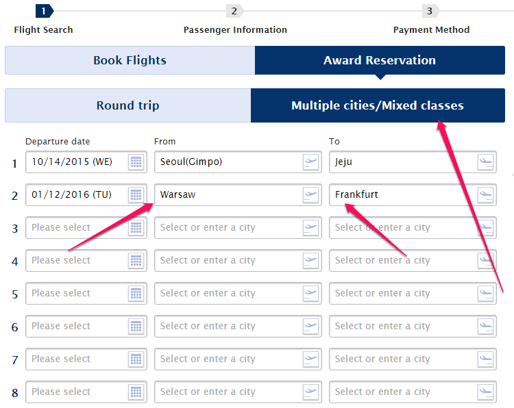Click row 5 From city field
514x408 pixels.
point(238,294)
